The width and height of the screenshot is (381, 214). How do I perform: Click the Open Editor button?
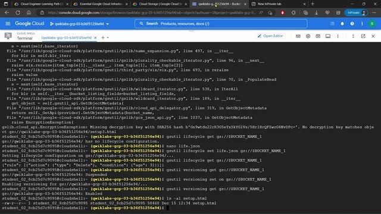pyautogui.click(x=271, y=36)
